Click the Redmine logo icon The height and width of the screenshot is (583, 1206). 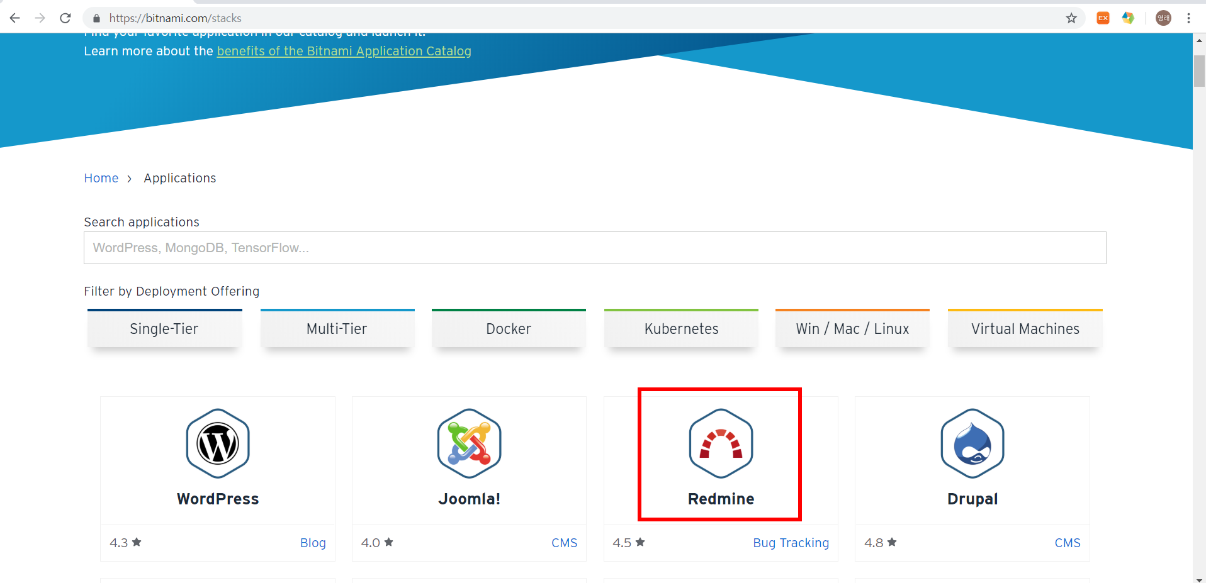[721, 443]
